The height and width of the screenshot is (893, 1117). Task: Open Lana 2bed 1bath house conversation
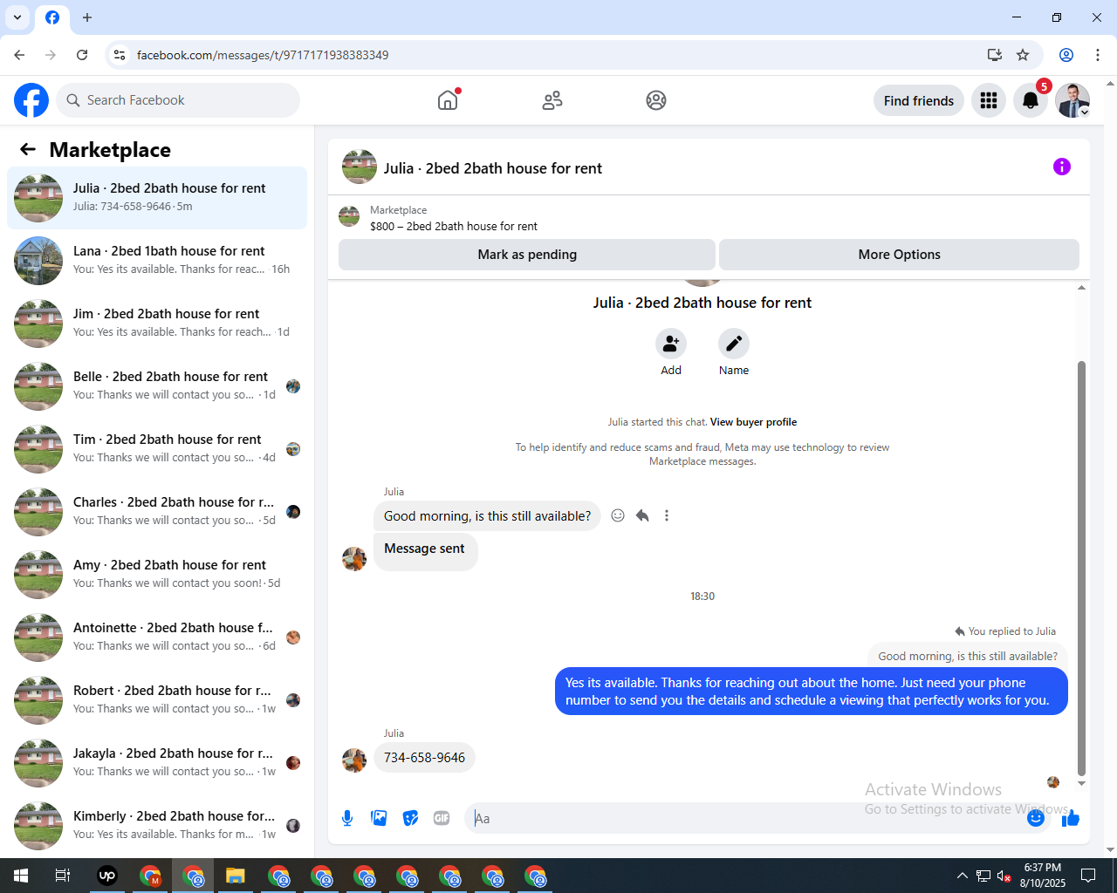(x=157, y=261)
